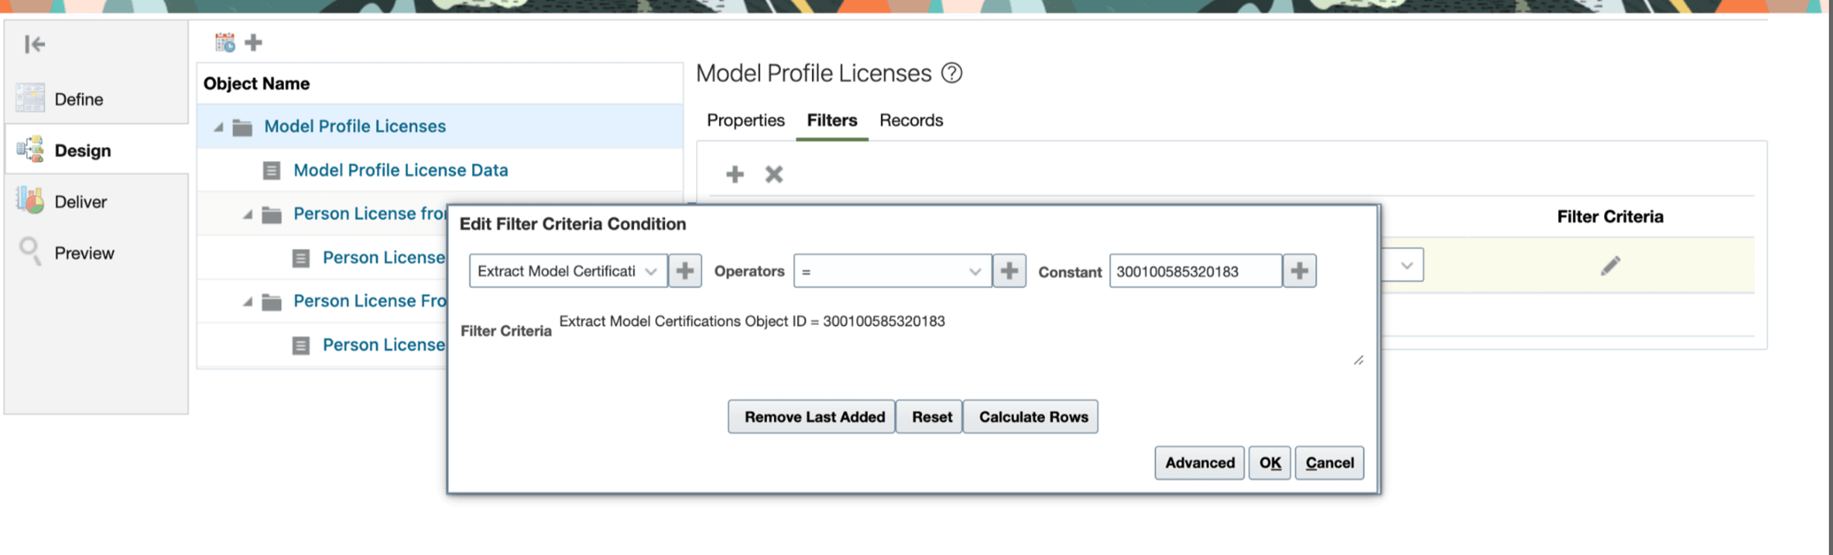Open Extract Model Certificati dropdown
Screen dimensions: 1833x555
[568, 271]
